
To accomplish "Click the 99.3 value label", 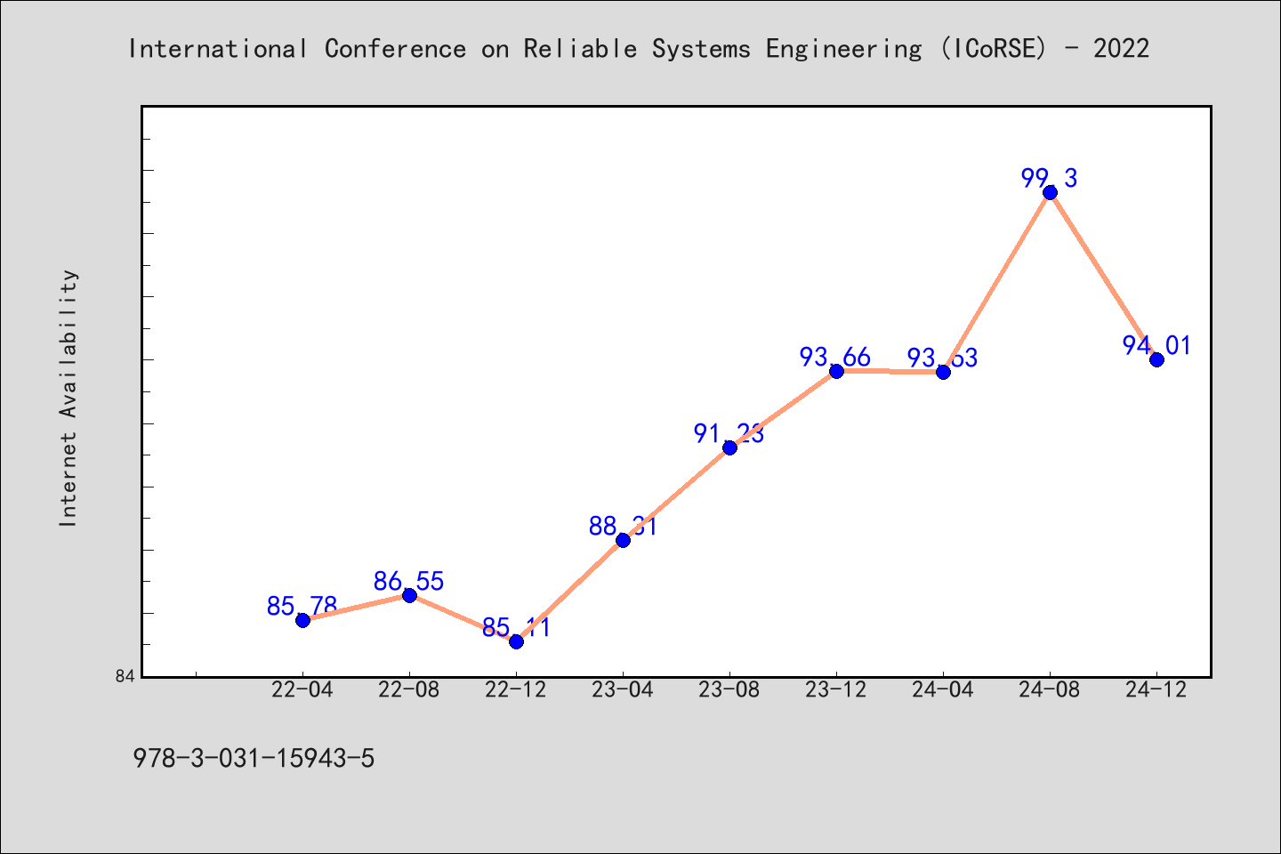I will [x=1050, y=179].
